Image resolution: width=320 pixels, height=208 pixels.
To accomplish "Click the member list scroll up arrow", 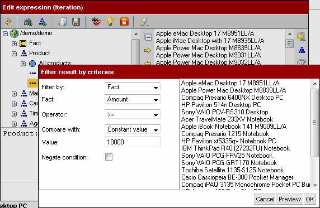I will pos(290,34).
